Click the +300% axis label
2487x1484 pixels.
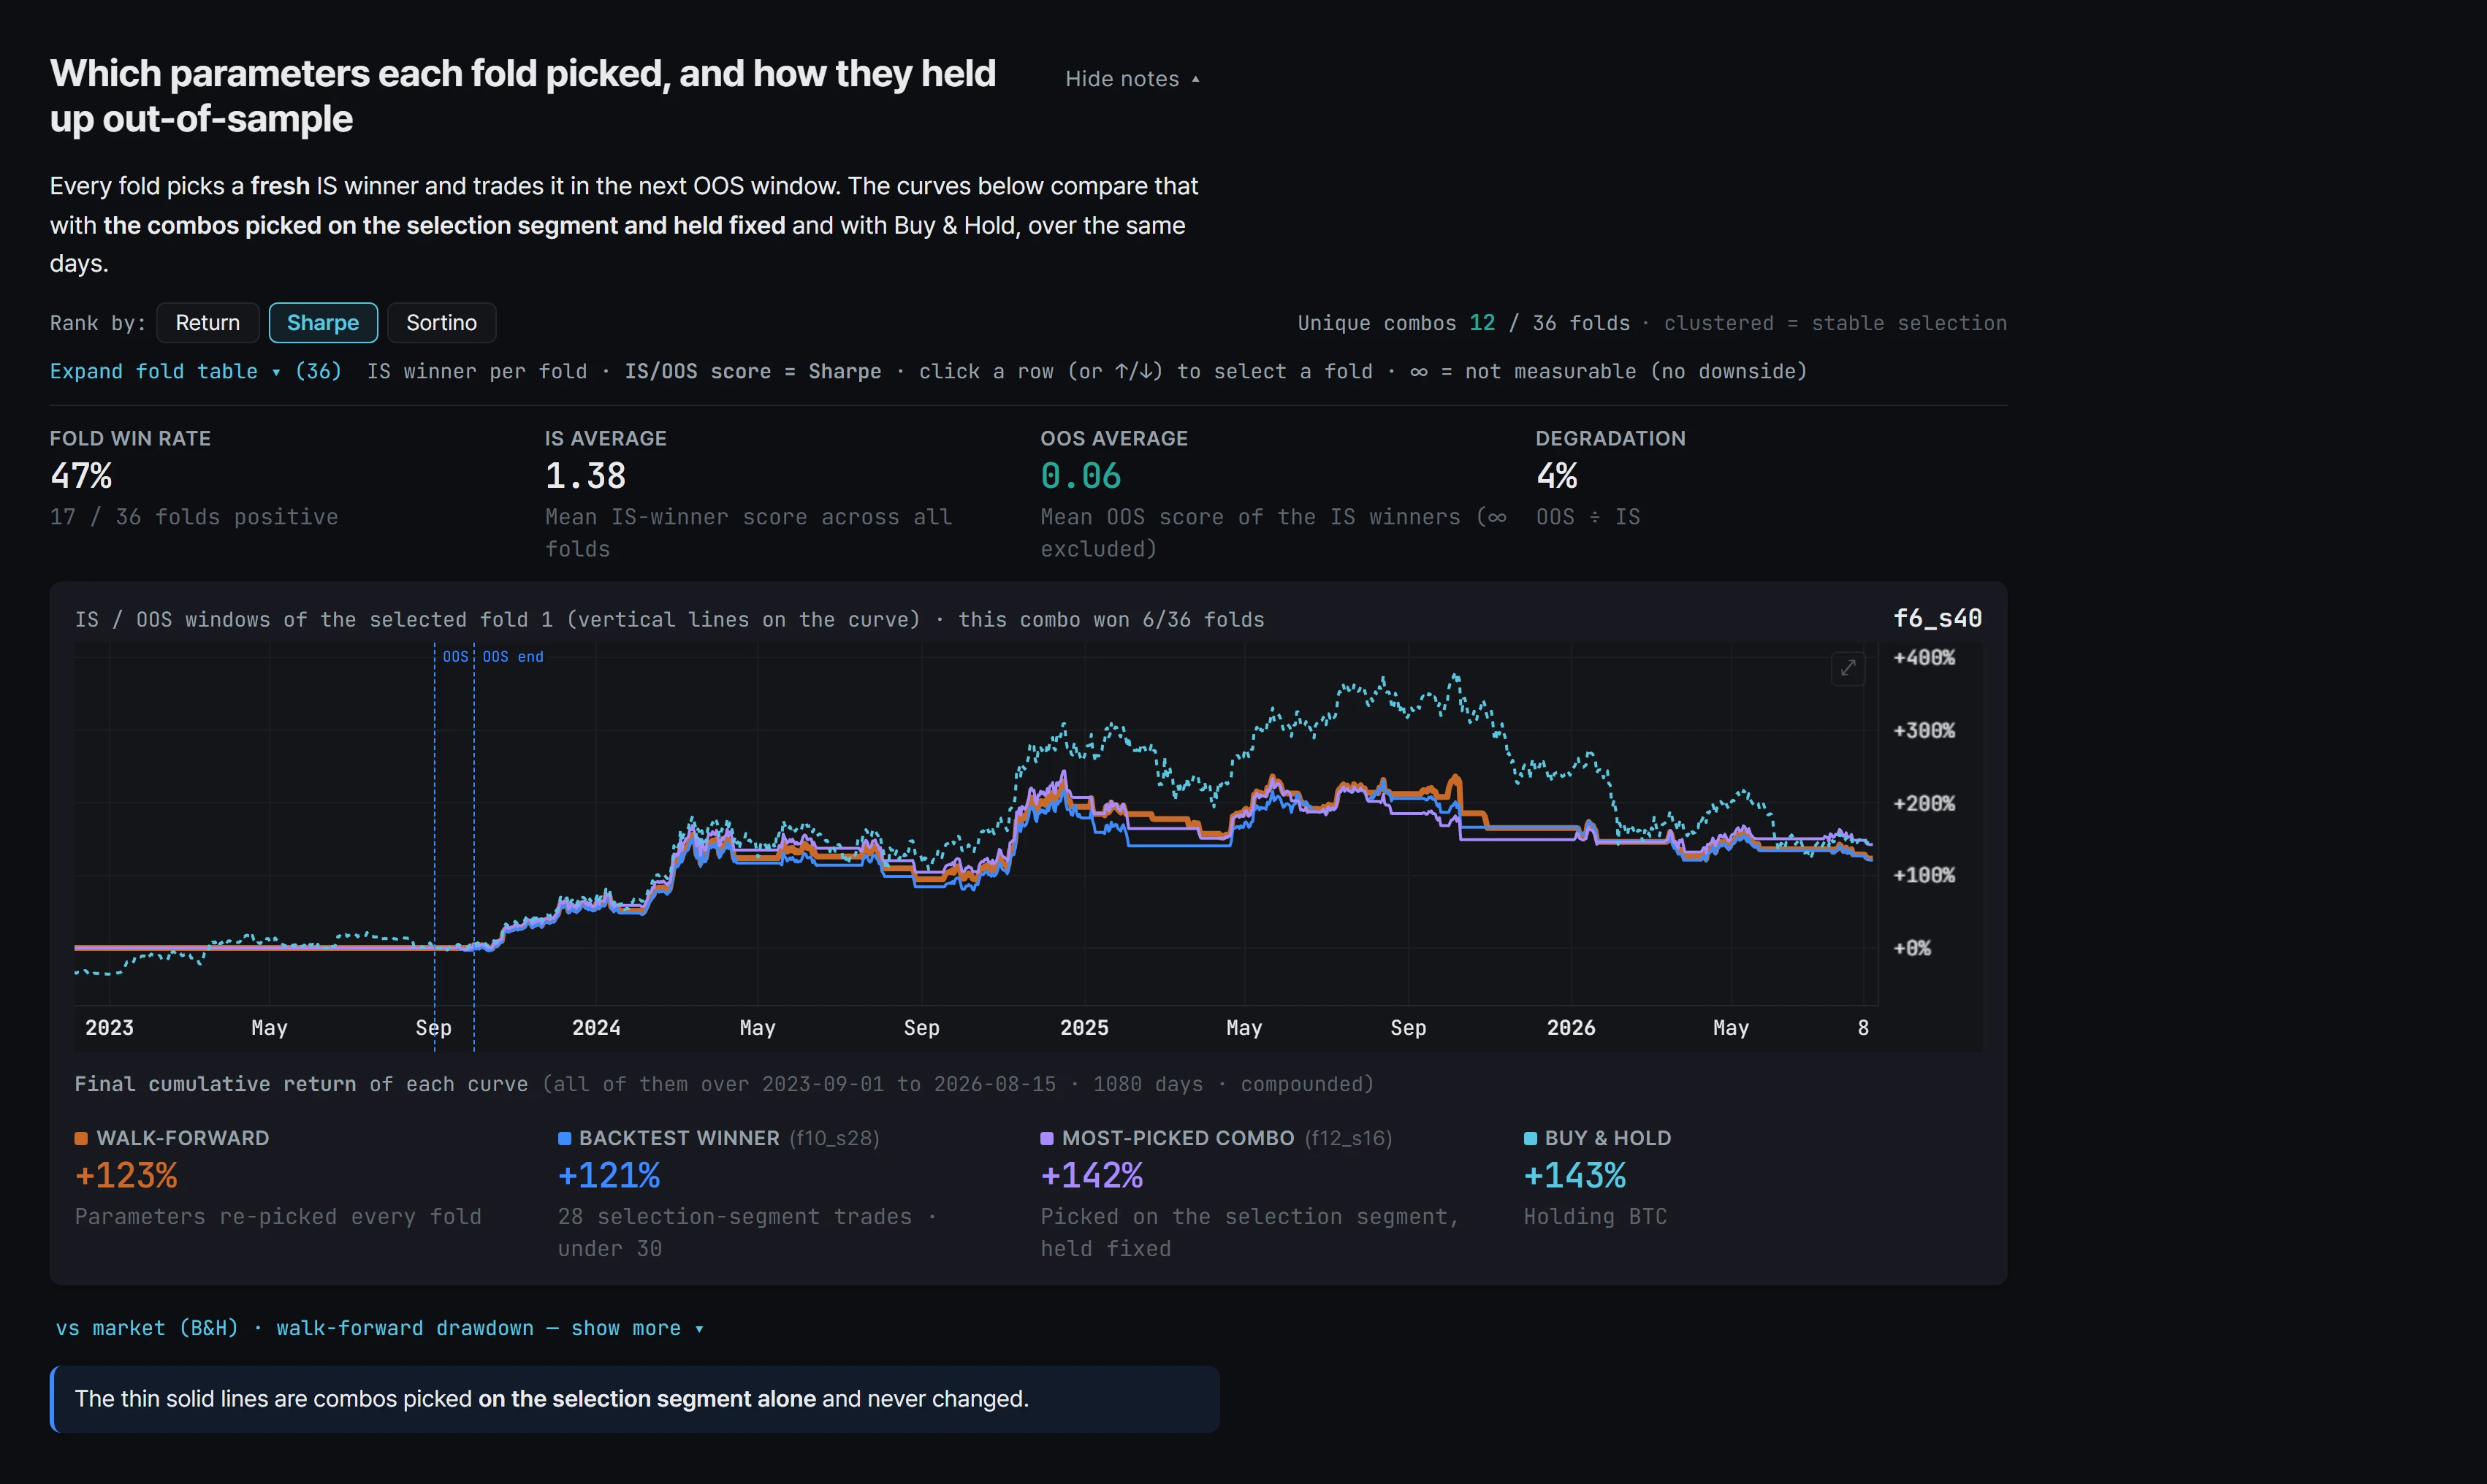[1923, 731]
